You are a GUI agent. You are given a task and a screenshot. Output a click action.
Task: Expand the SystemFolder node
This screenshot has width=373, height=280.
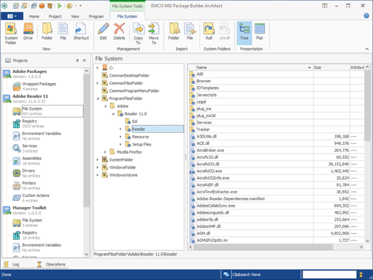tap(97, 160)
